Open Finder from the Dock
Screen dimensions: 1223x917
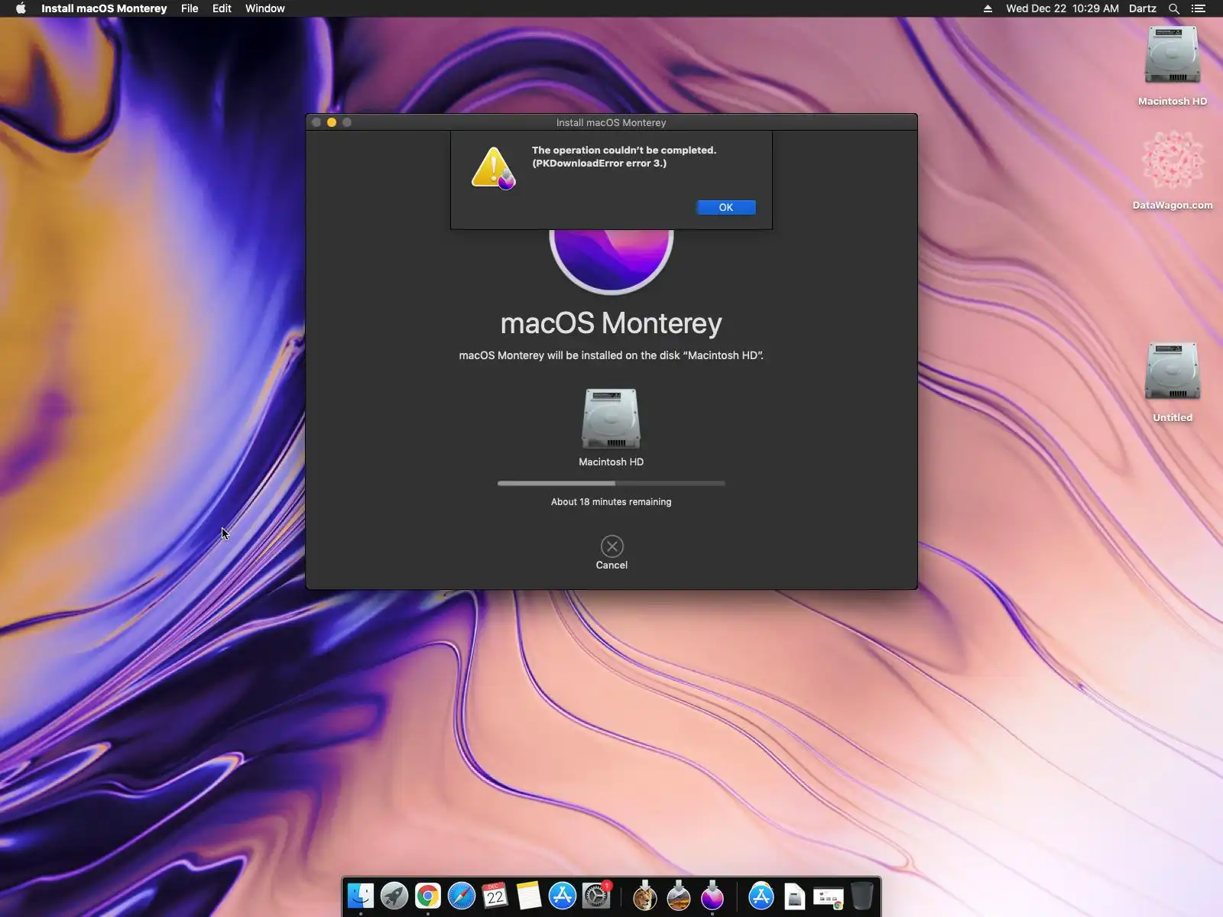click(x=361, y=896)
